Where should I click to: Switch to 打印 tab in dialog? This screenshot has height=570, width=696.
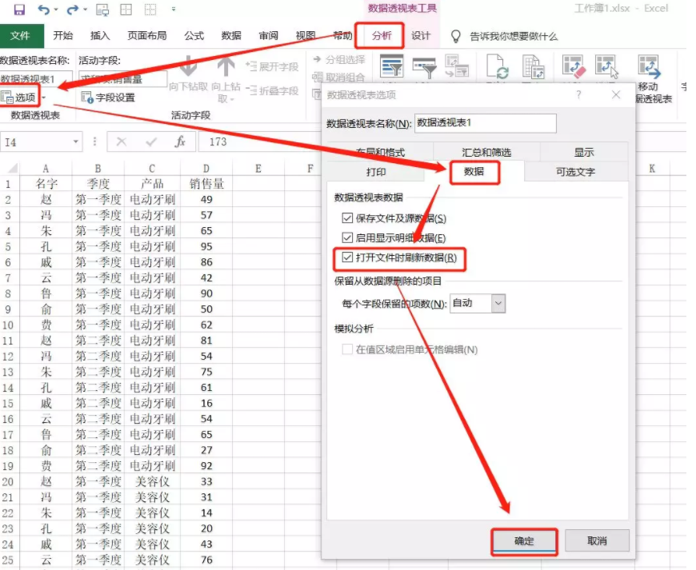coord(376,172)
